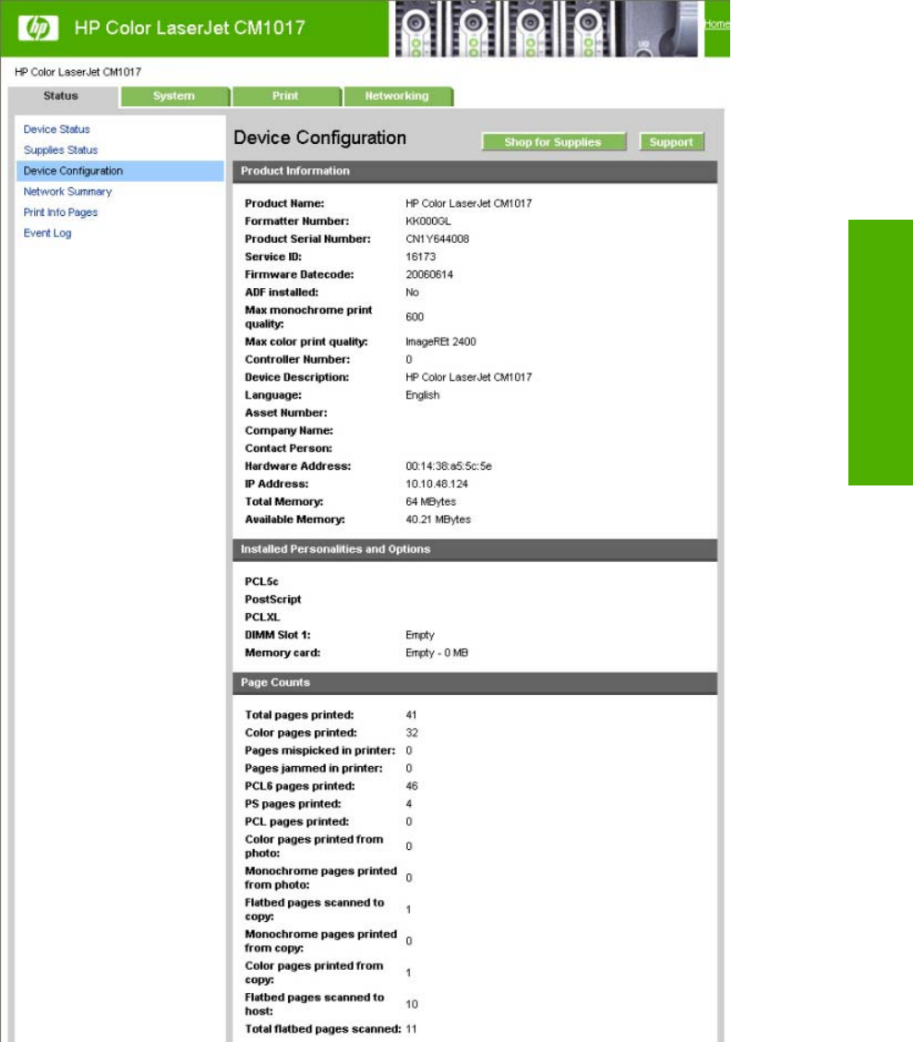Switch to the System tab
Viewport: 913px width, 1042px height.
point(174,96)
